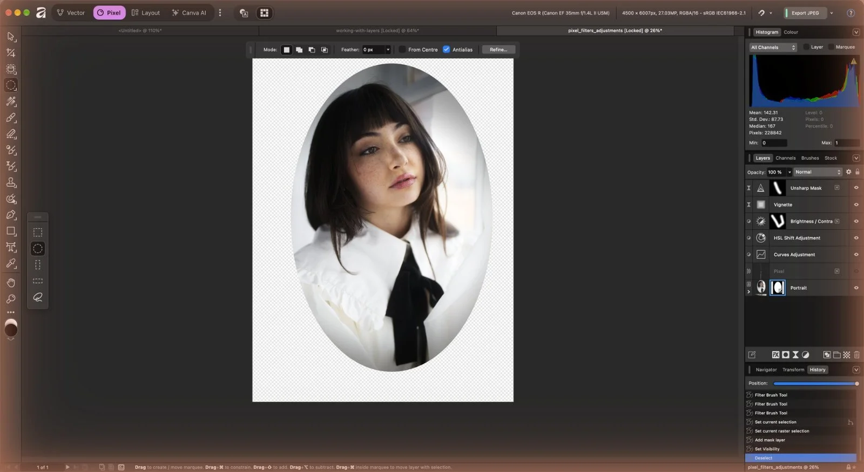Open the All Channels histogram dropdown
Screen dimensions: 864x472
click(773, 47)
